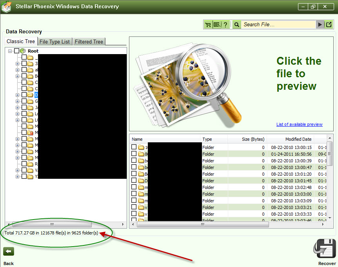
Task: Click folder icon in row modified 13:00:15
Action: click(x=141, y=147)
